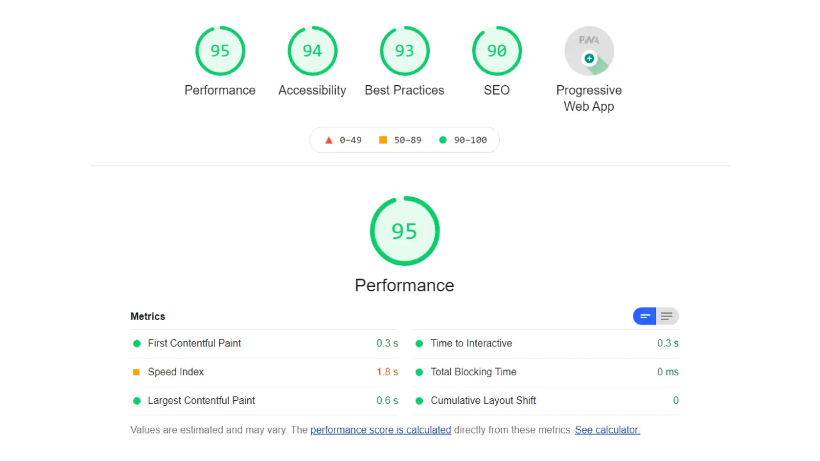
Task: Click the SEO score gauge
Action: 496,51
